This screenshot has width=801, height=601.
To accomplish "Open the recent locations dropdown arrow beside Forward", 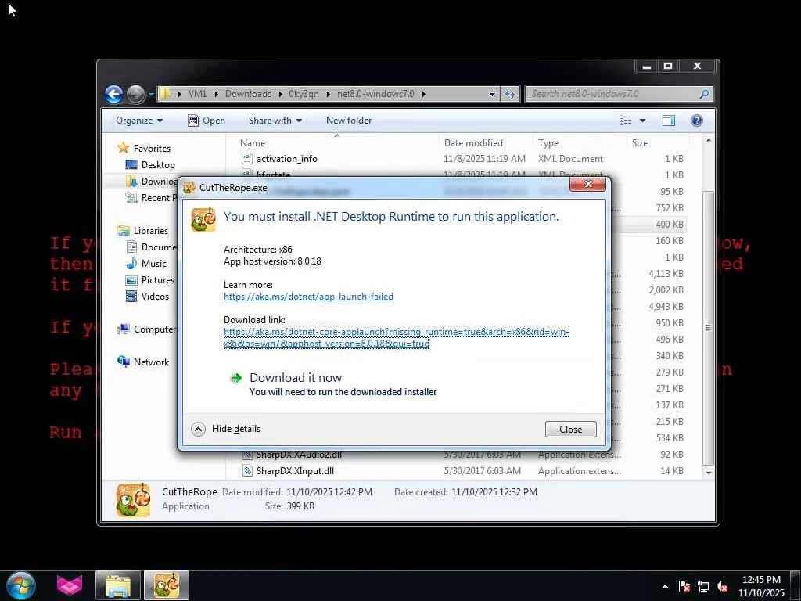I will 151,95.
